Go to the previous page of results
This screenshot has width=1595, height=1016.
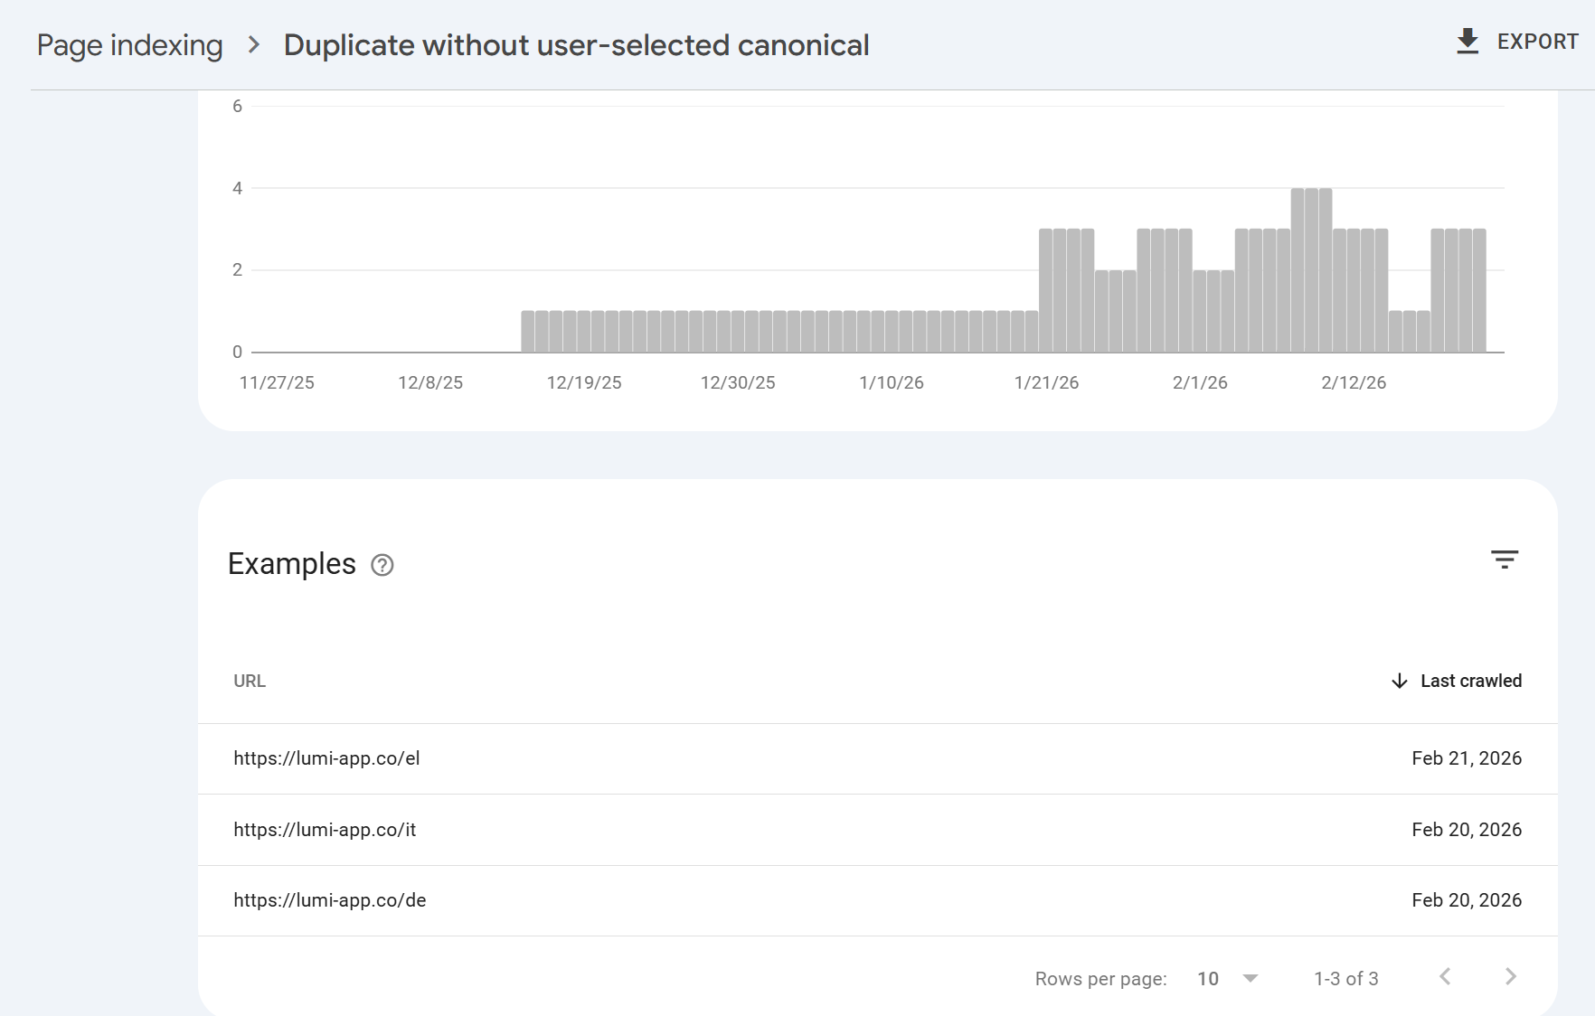[1445, 976]
